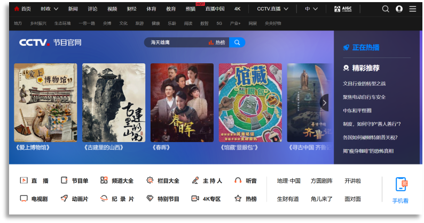Open the 评论 menu item
The width and height of the screenshot is (424, 223).
[x=92, y=9]
